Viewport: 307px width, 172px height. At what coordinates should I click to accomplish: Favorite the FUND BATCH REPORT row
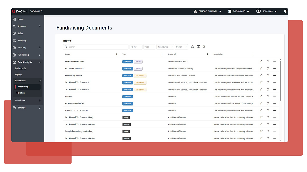pos(261,61)
